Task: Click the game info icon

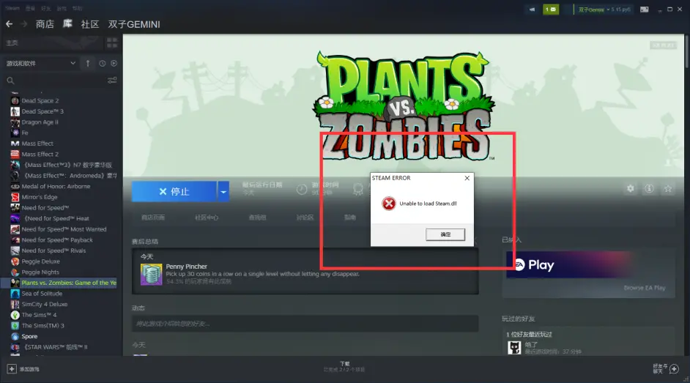Action: point(649,189)
